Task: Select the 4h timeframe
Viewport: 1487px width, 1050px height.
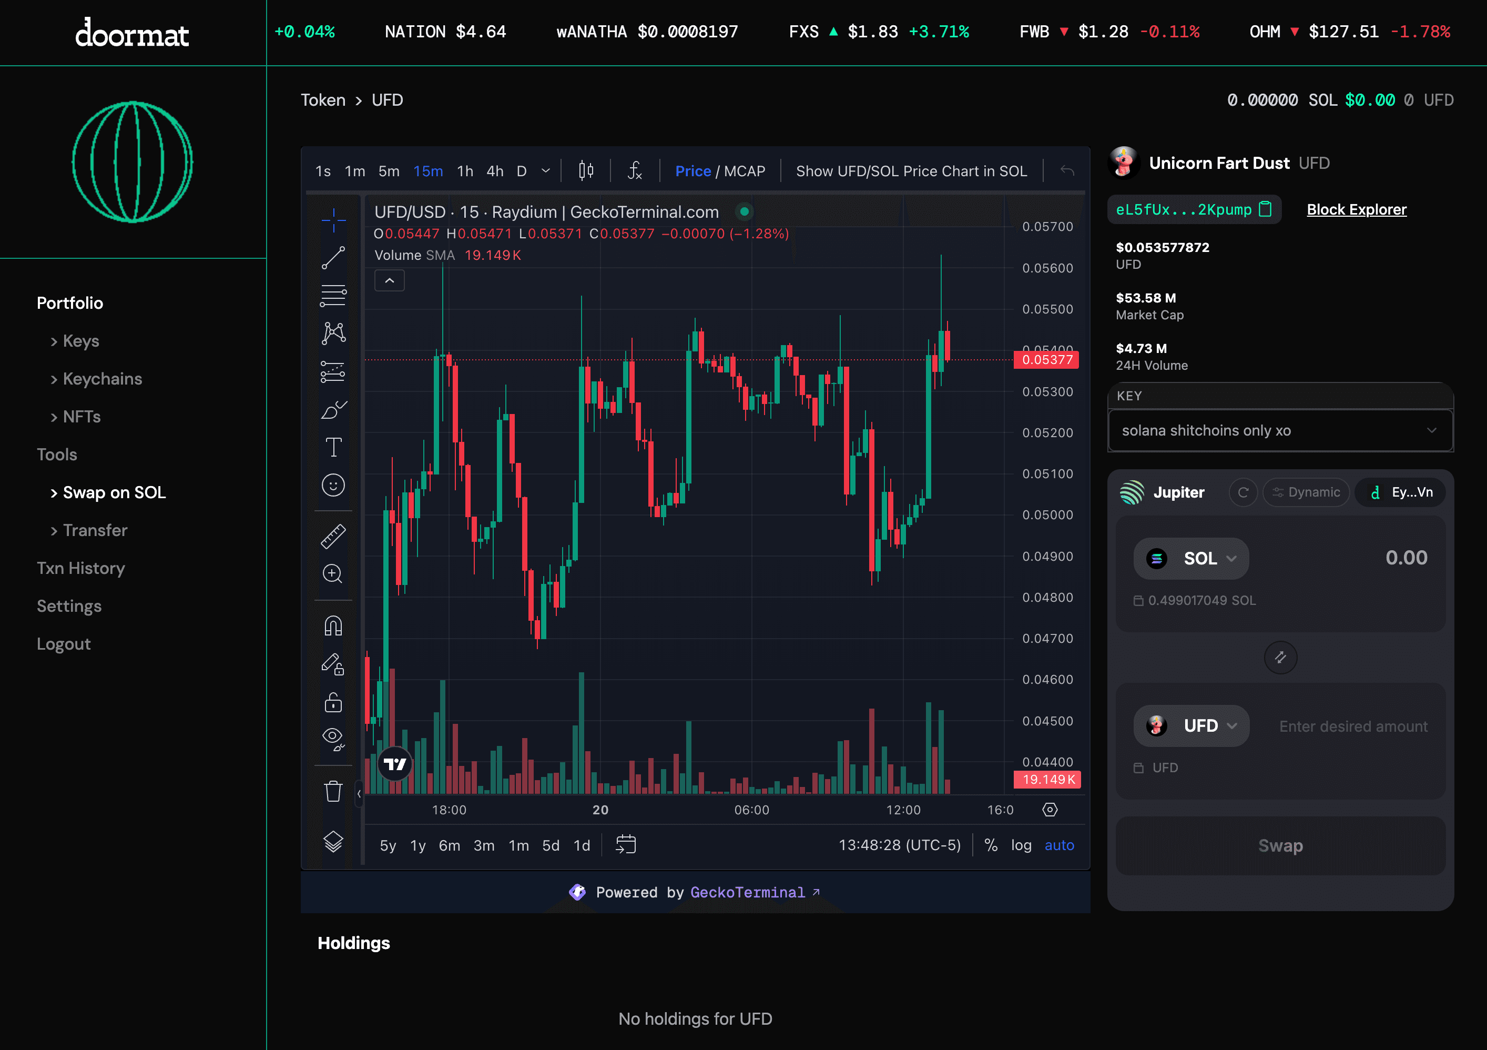Action: click(495, 171)
